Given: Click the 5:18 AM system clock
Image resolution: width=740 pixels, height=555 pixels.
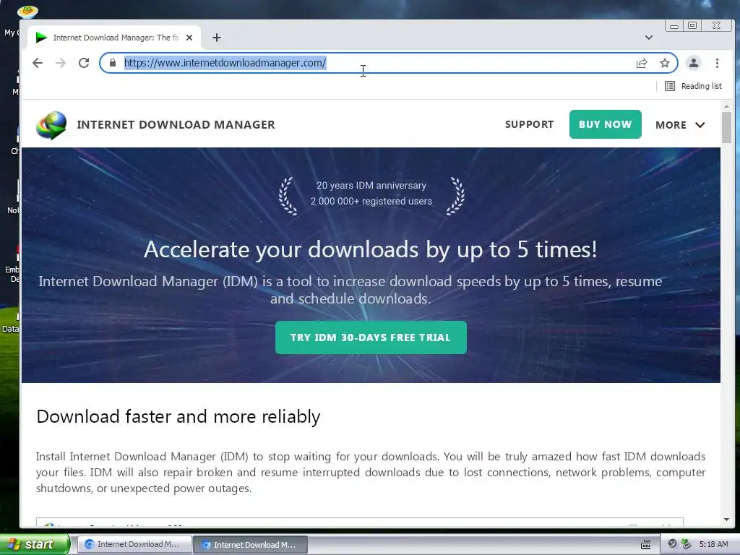Looking at the screenshot, I should (713, 544).
